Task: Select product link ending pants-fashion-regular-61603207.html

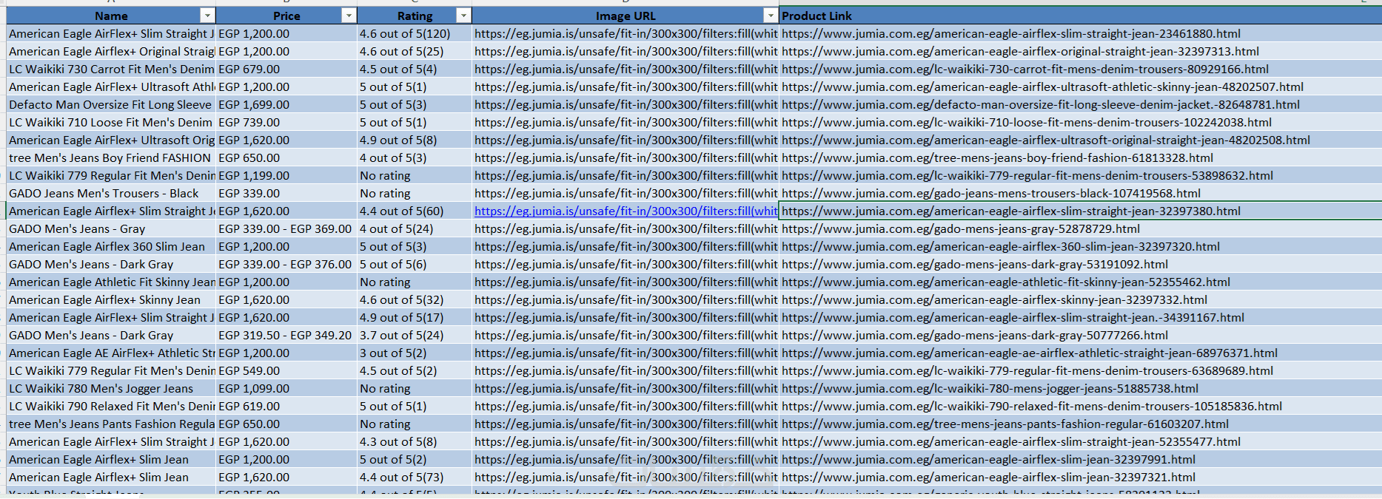Action: 1080,424
